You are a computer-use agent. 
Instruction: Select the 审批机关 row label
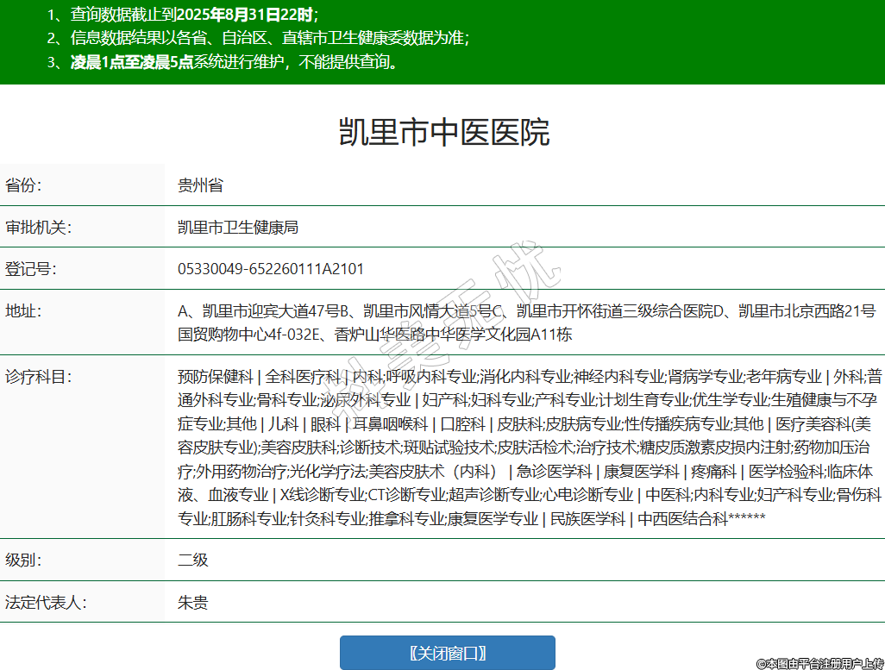[38, 227]
